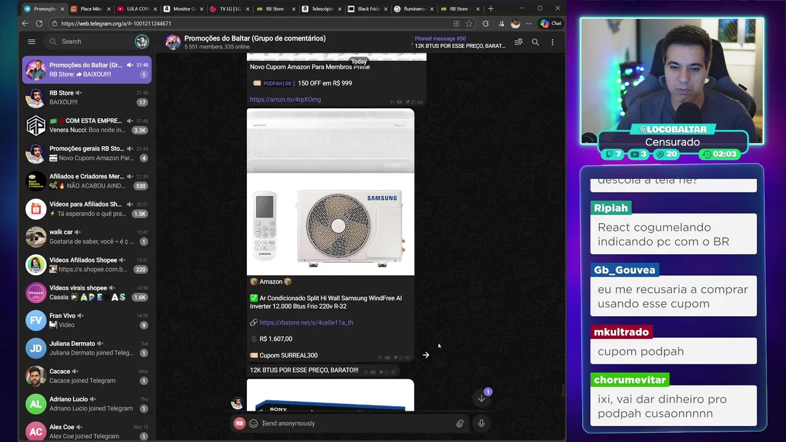
Task: Open the Adriano Lucio chat
Action: [x=87, y=404]
